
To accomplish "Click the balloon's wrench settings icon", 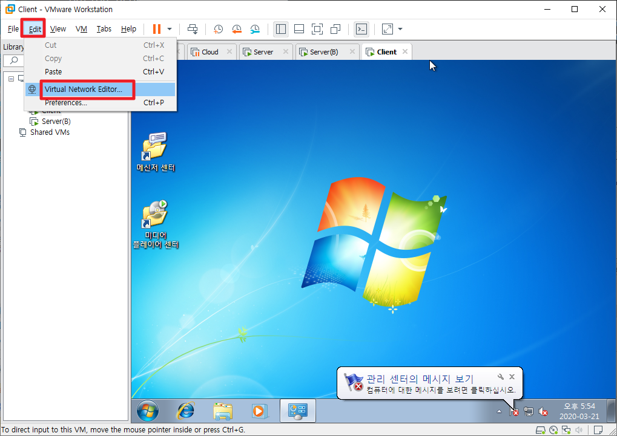I will [x=501, y=377].
